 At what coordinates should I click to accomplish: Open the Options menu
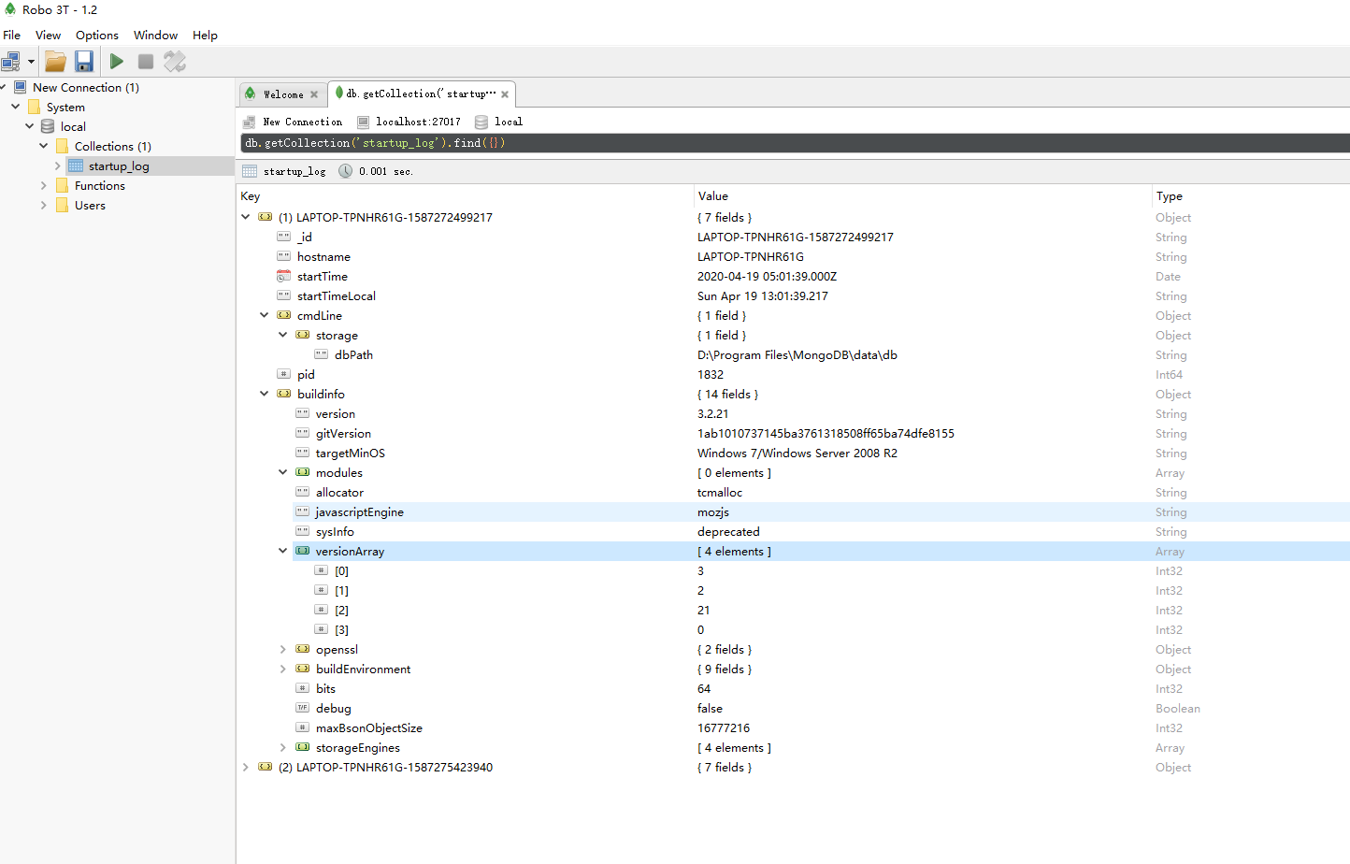click(97, 36)
